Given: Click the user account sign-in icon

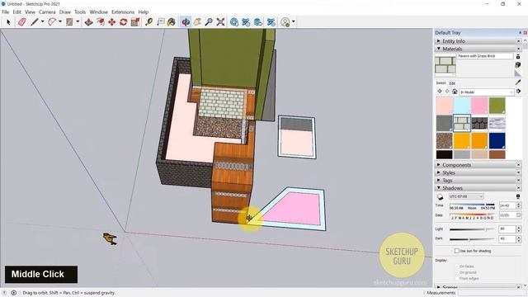Looking at the screenshot, I should pyautogui.click(x=285, y=22).
